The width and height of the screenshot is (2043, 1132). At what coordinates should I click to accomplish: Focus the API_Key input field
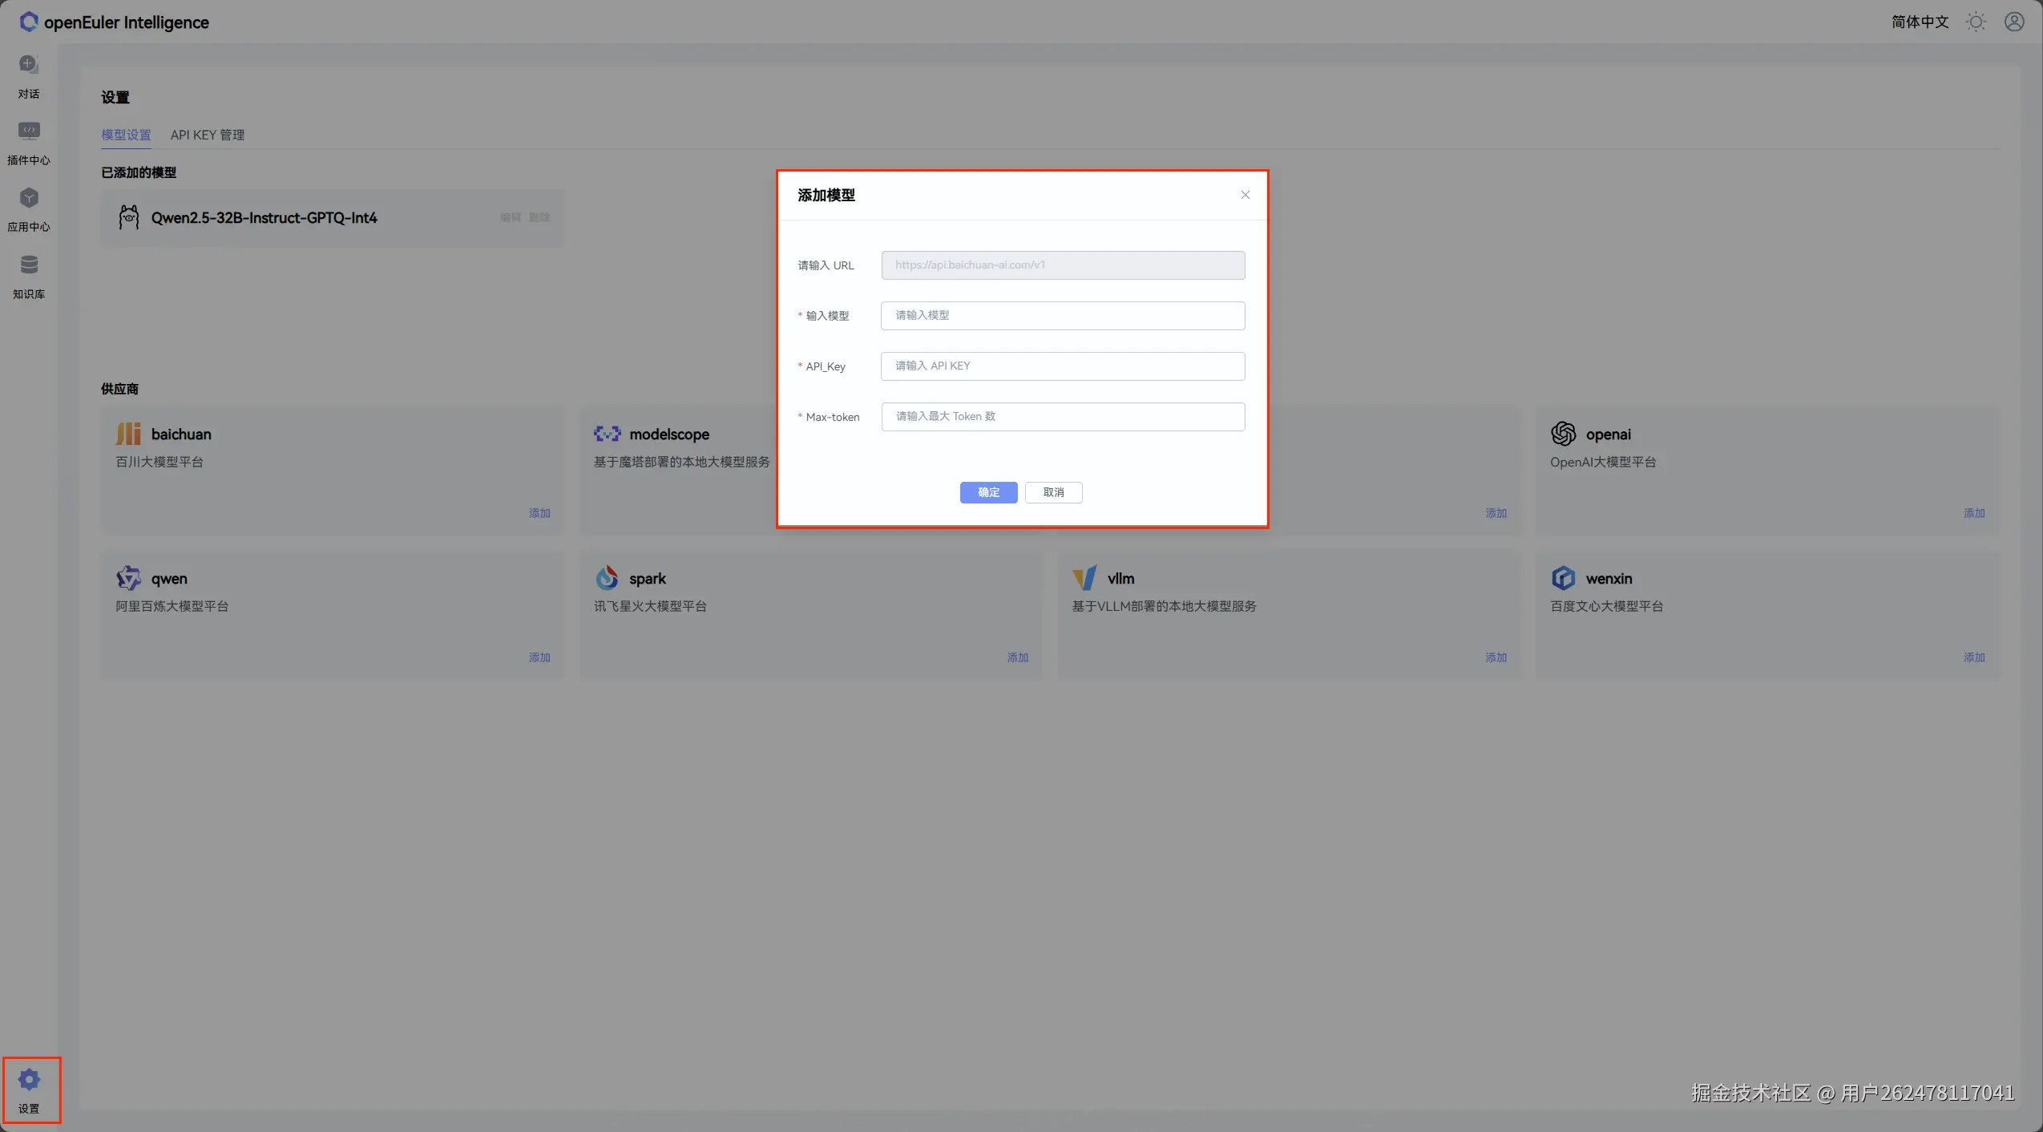pyautogui.click(x=1062, y=366)
